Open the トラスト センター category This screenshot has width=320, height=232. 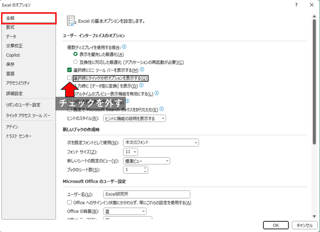point(28,136)
